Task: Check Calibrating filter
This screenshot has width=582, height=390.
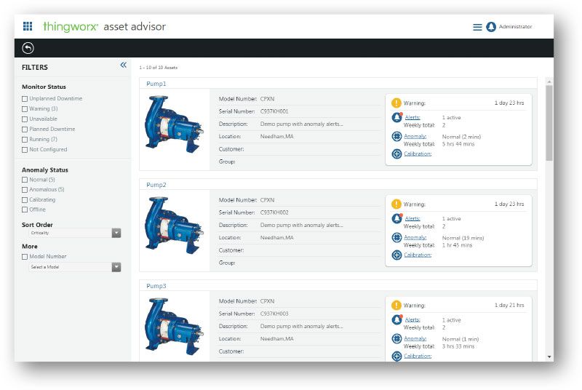Action: [x=25, y=199]
